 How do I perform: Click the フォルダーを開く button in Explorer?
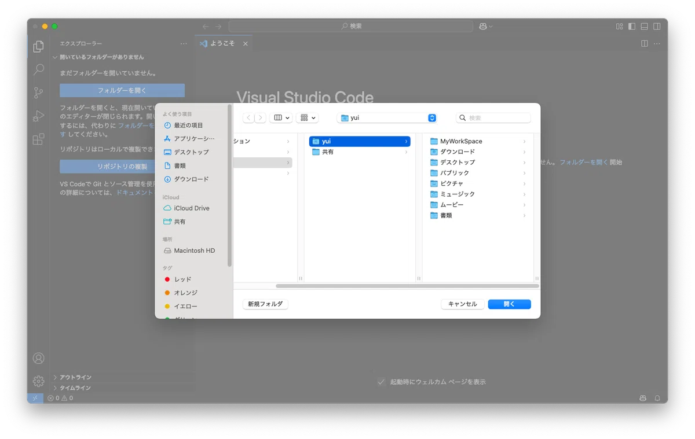point(122,90)
